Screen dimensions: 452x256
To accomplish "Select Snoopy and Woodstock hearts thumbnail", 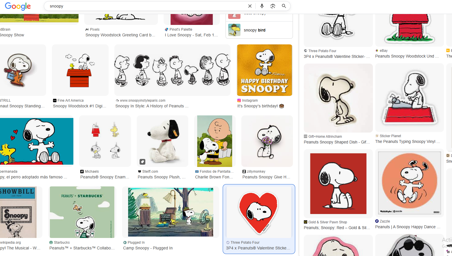I will coord(37,141).
